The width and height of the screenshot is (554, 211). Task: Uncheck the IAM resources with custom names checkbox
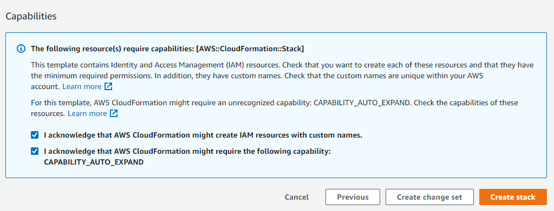click(35, 135)
